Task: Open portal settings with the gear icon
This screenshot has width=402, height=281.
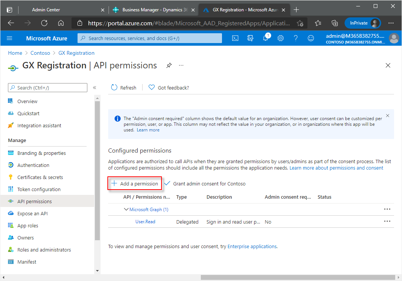Action: coord(280,38)
